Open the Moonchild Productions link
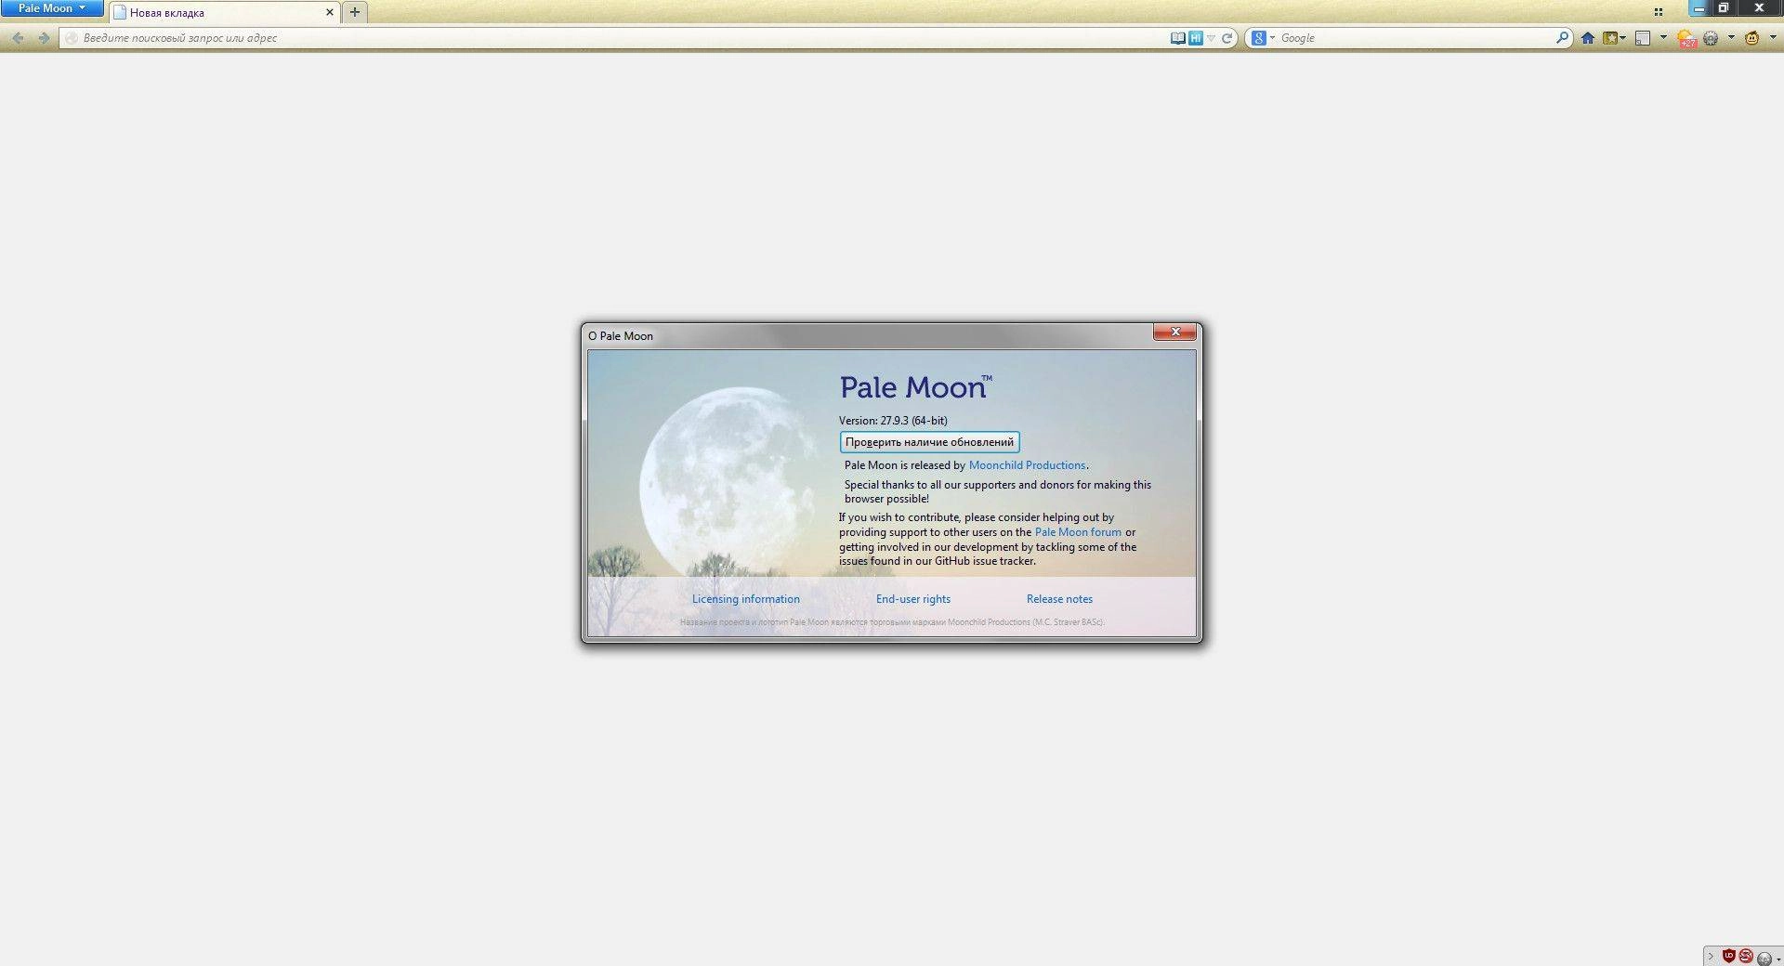 click(x=1027, y=465)
